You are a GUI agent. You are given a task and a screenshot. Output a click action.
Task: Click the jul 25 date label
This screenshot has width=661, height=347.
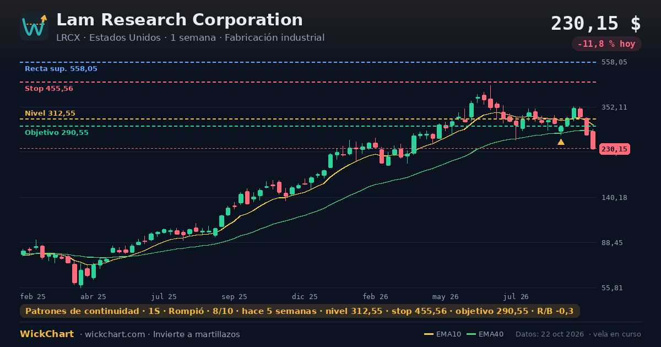pyautogui.click(x=164, y=296)
